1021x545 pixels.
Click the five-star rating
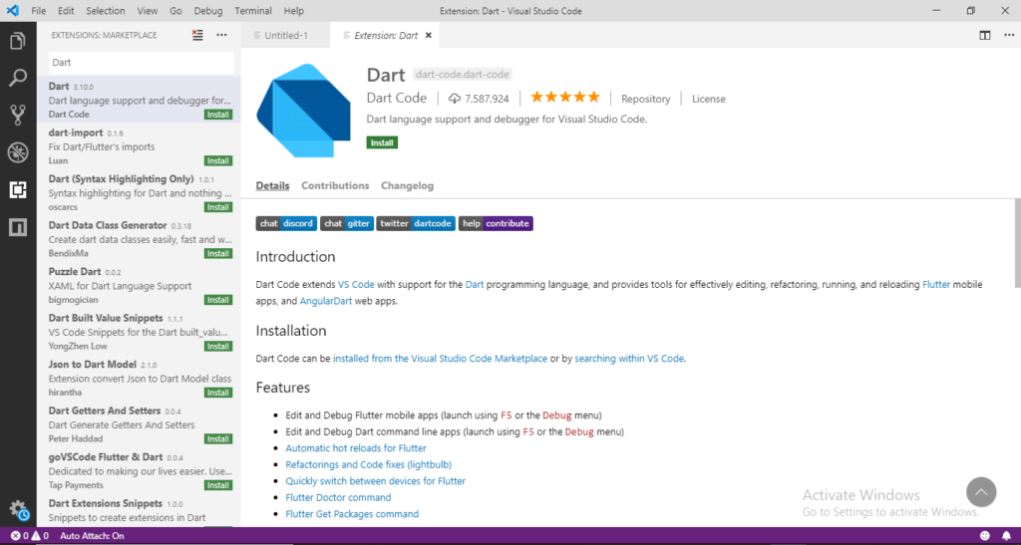tap(565, 98)
